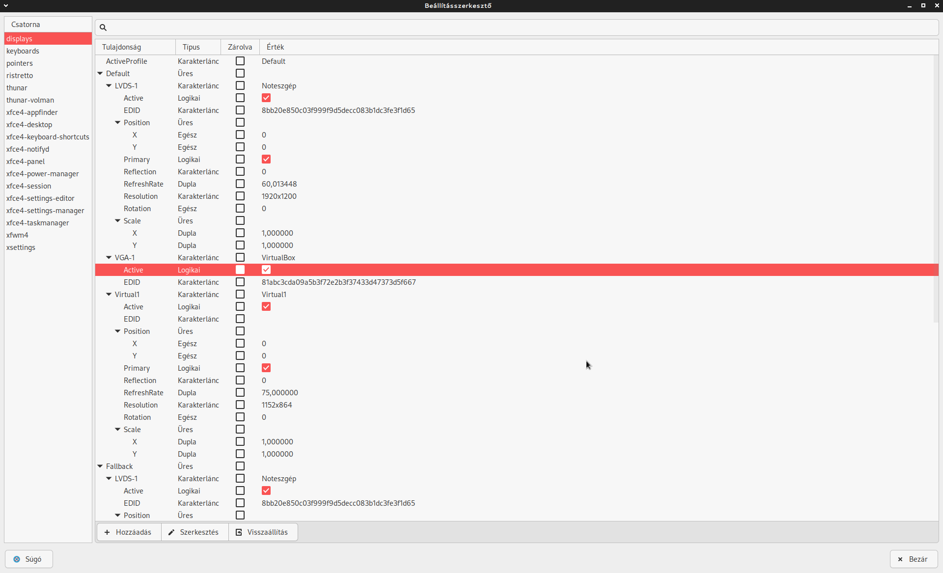Viewport: 943px width, 573px height.
Task: Toggle lock checkbox for Fallback row
Action: [240, 466]
